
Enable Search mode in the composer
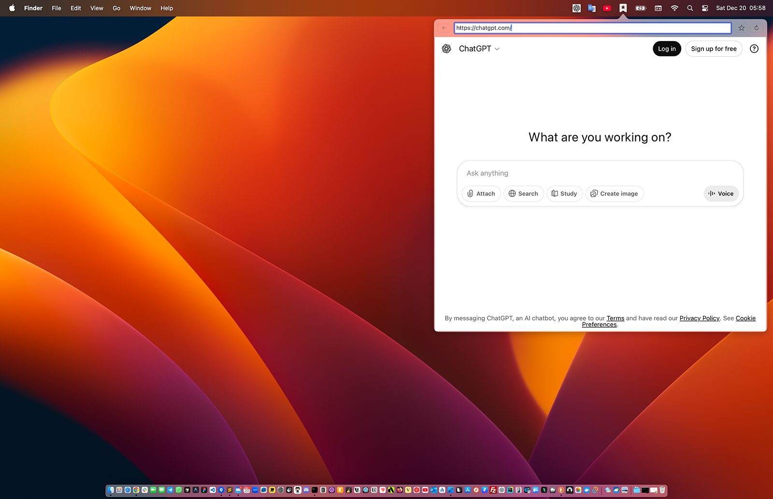click(523, 194)
